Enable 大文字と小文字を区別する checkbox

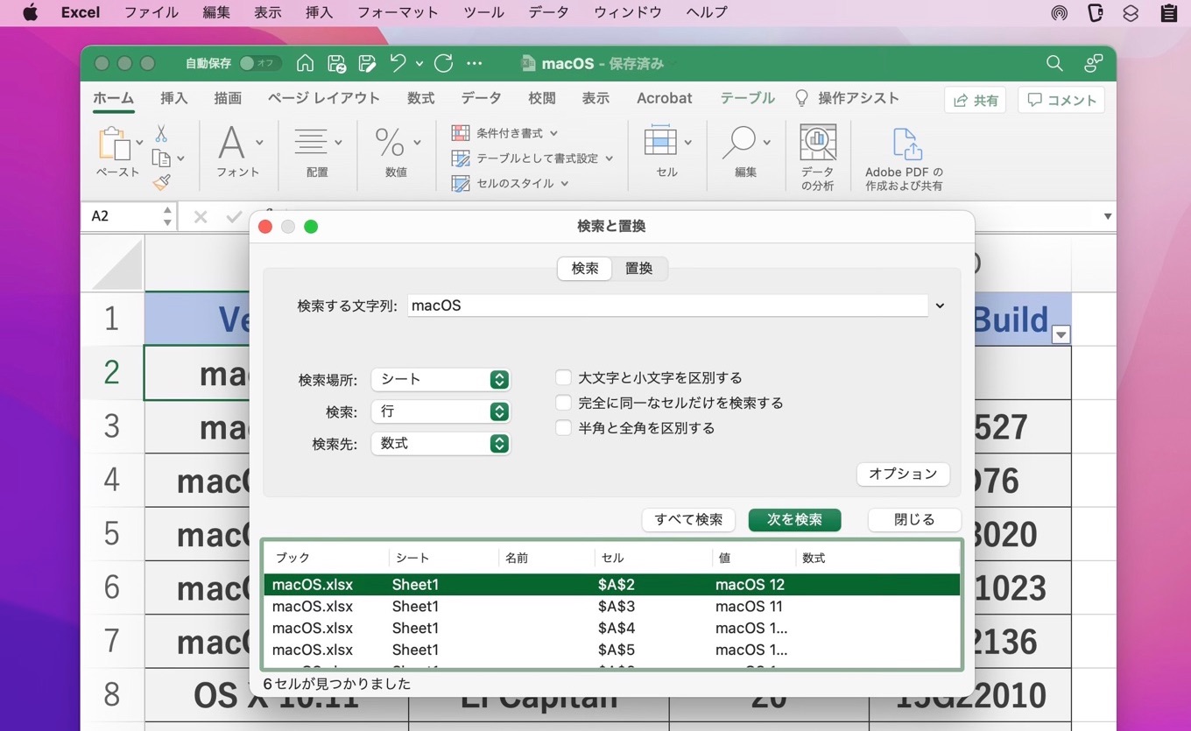coord(564,377)
